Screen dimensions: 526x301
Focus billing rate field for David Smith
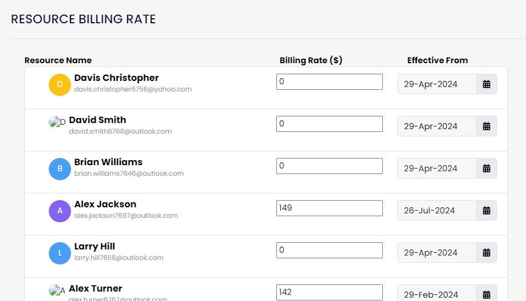pos(329,124)
